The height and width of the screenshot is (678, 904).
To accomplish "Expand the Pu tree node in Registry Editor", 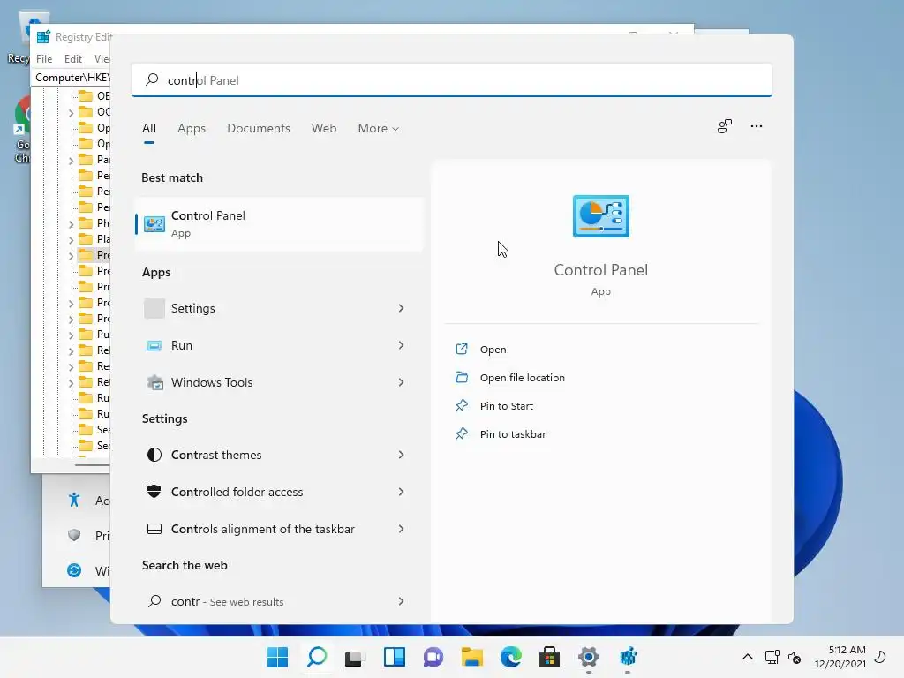I will [71, 335].
